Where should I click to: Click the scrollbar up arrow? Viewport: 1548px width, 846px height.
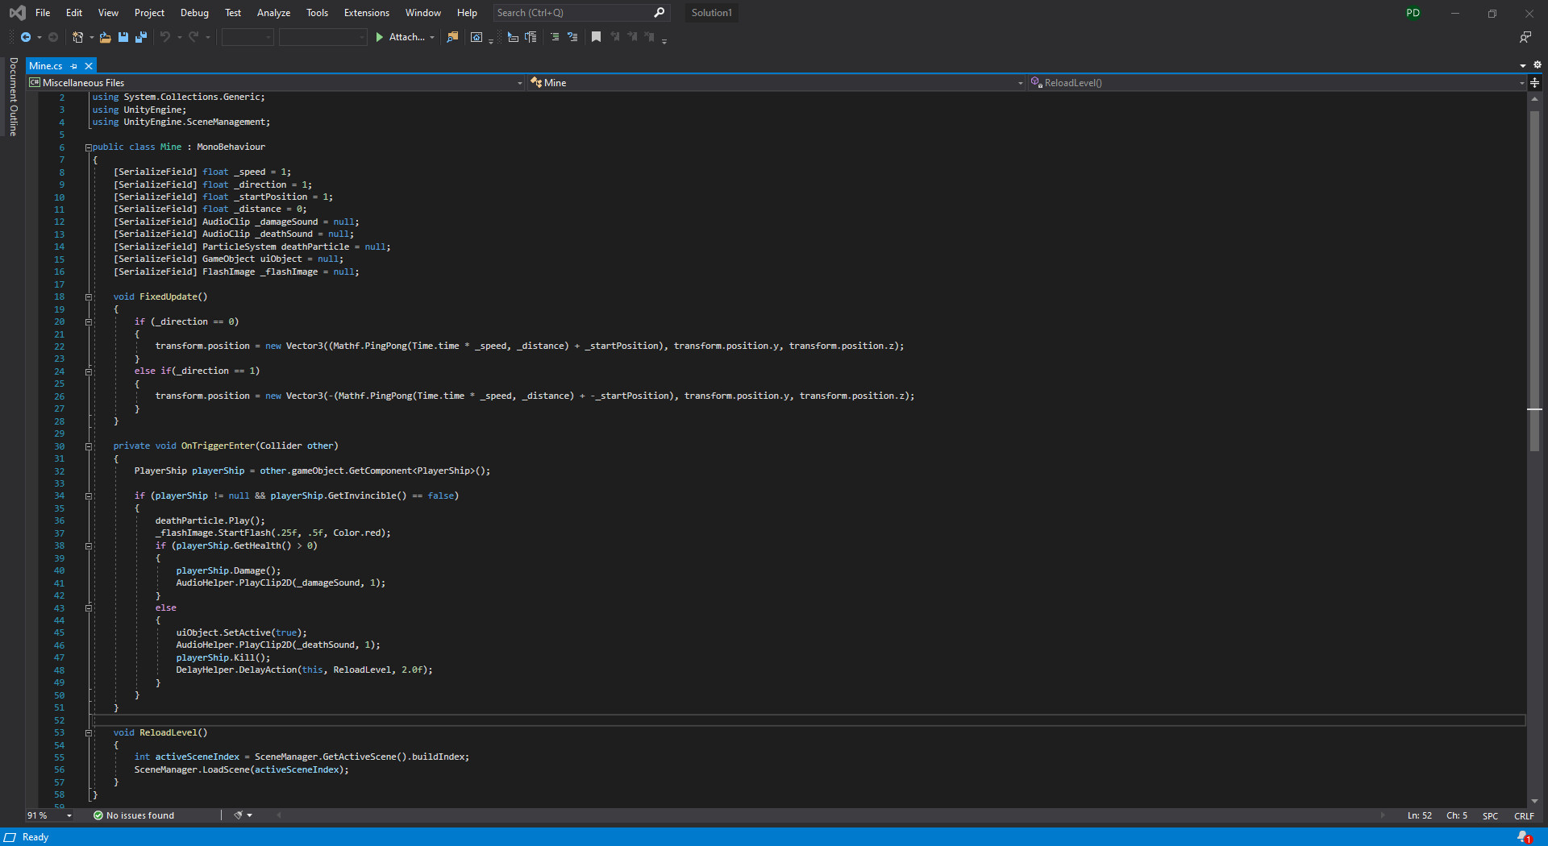pos(1534,98)
